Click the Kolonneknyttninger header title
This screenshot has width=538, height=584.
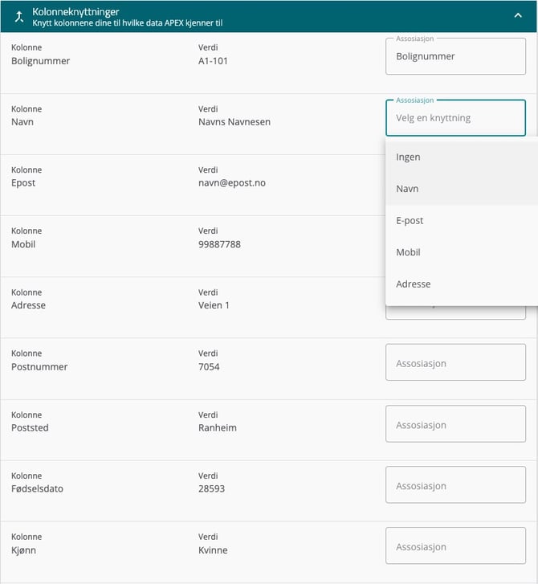75,12
